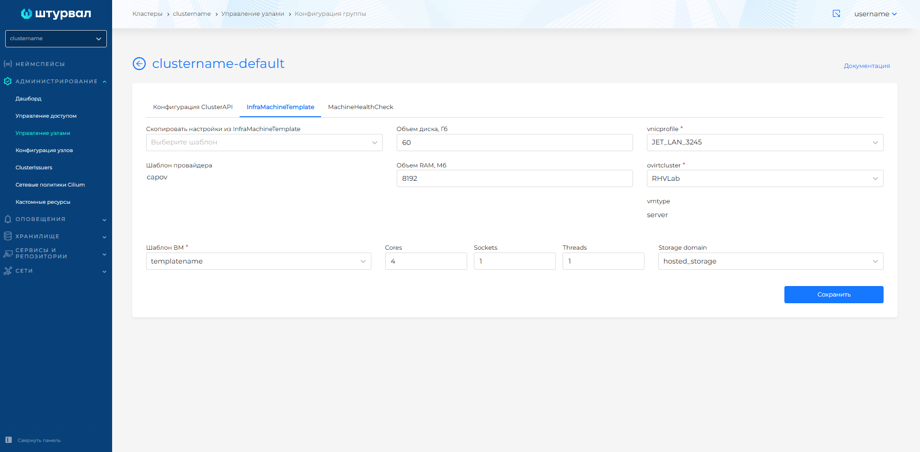920x452 pixels.
Task: Switch to MachineHealthCheck tab
Action: point(360,107)
